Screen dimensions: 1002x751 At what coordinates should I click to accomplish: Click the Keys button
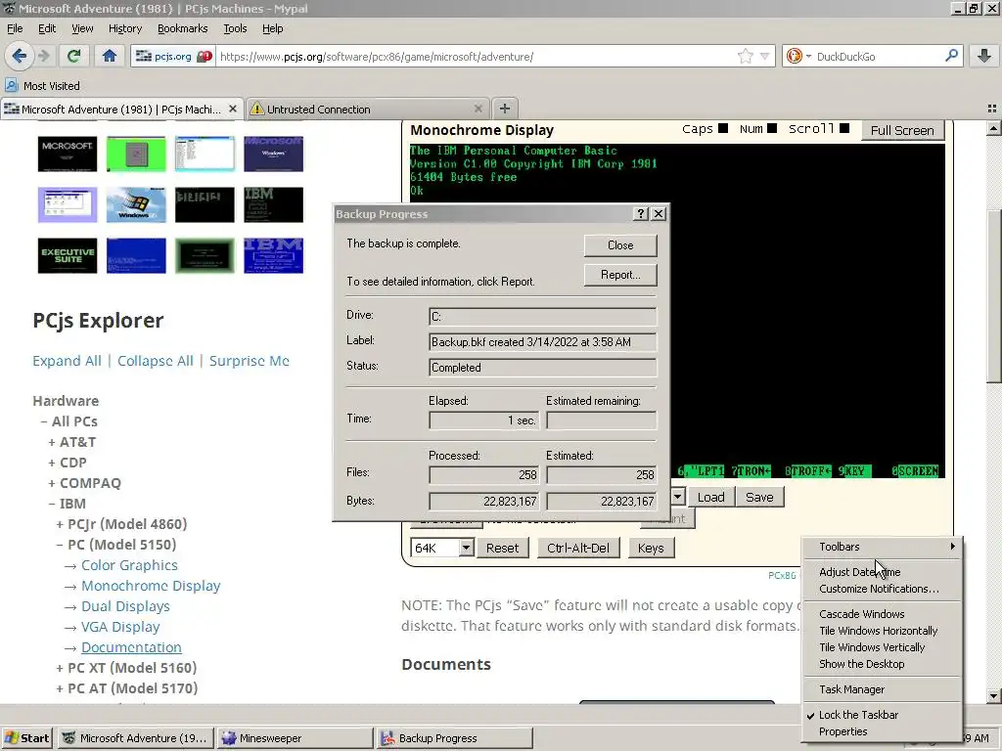[x=651, y=548]
